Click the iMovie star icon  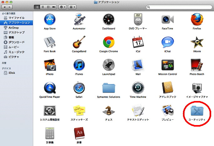tap(197, 42)
